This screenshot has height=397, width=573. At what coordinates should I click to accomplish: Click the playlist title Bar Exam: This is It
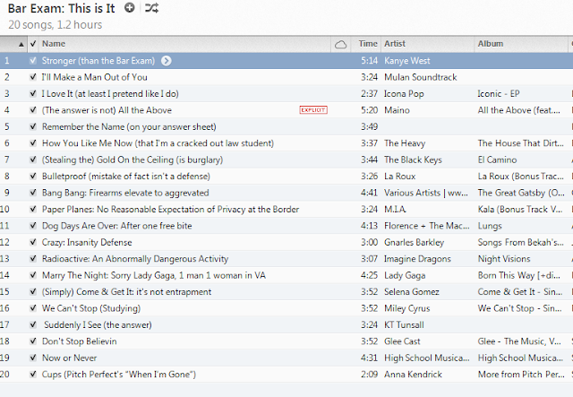(62, 8)
